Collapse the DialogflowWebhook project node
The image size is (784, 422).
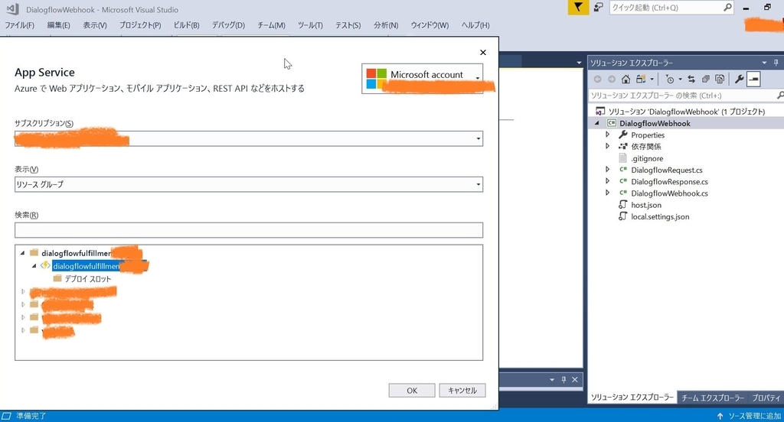(x=596, y=123)
